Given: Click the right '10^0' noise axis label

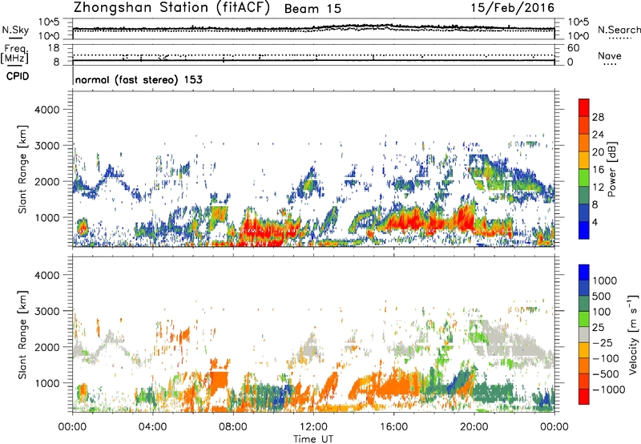Looking at the screenshot, I should click(x=578, y=36).
